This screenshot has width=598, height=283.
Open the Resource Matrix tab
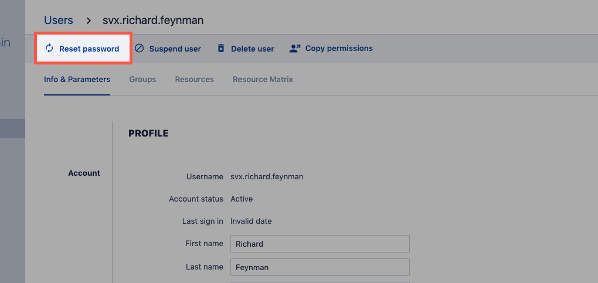[263, 79]
